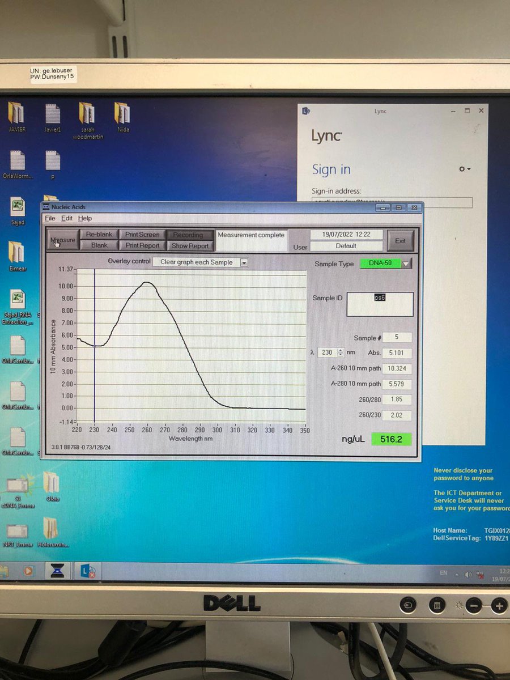Click the volume icon in system tray
The width and height of the screenshot is (510, 680).
click(x=469, y=574)
